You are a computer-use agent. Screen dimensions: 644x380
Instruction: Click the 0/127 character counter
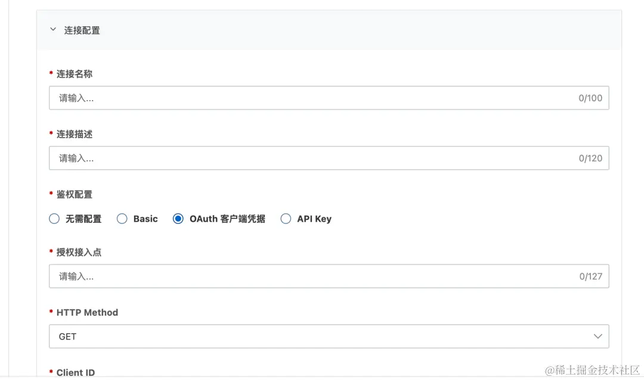tap(590, 276)
